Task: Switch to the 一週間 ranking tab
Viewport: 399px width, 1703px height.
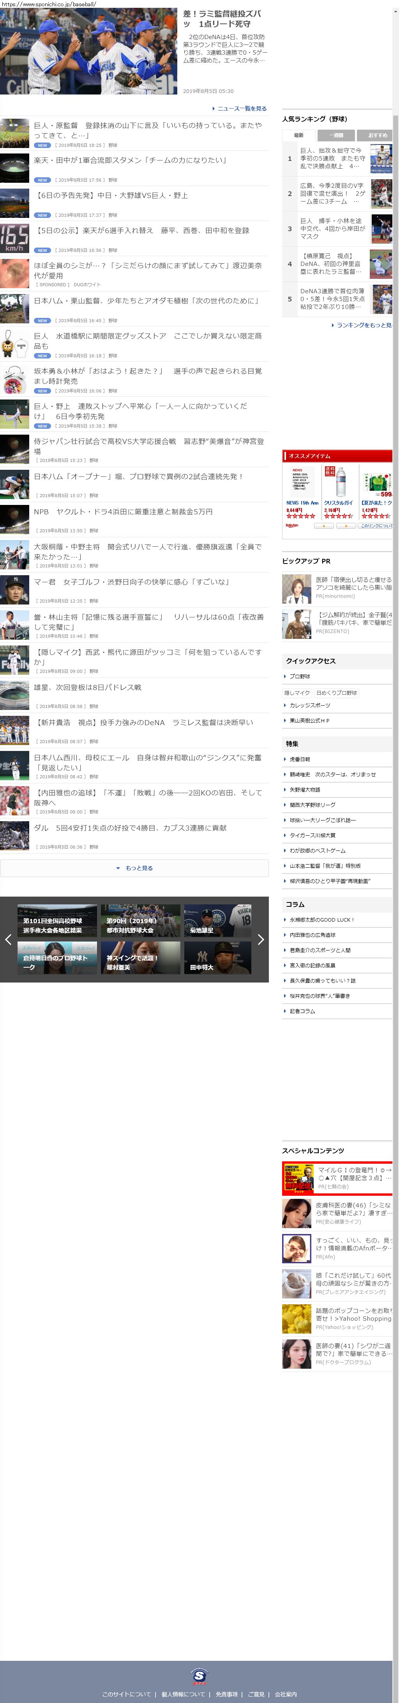Action: click(x=336, y=135)
